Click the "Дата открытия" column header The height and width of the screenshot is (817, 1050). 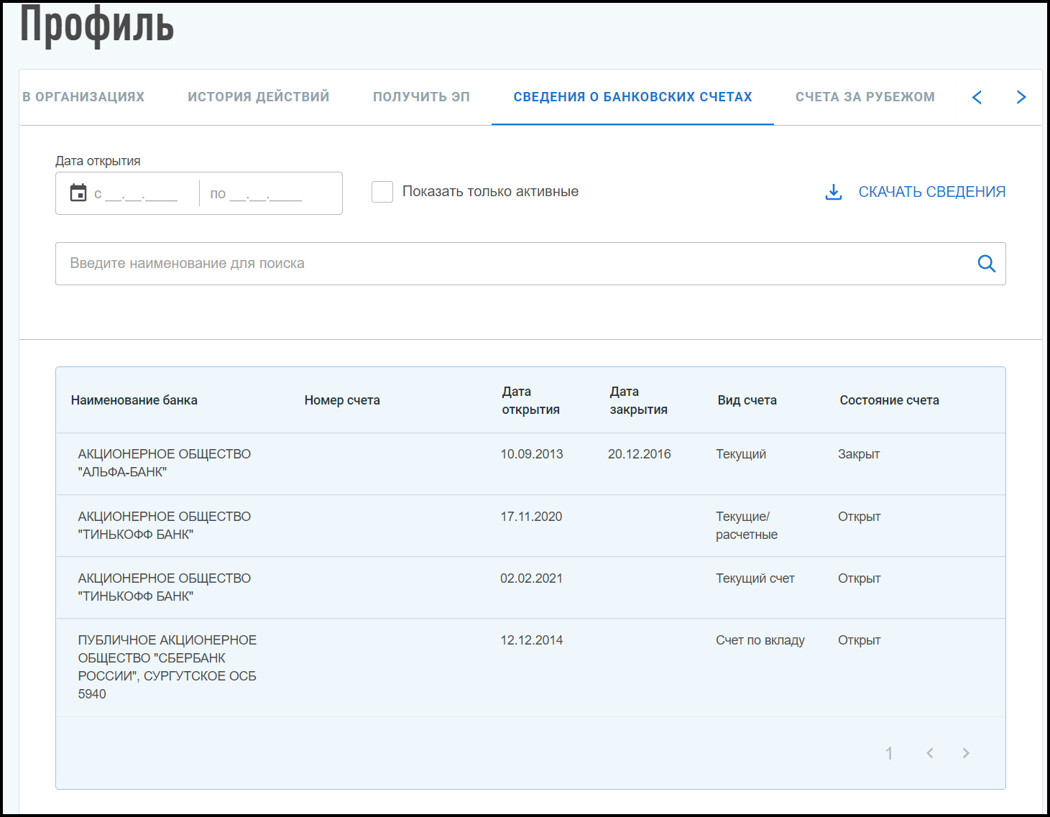point(530,400)
